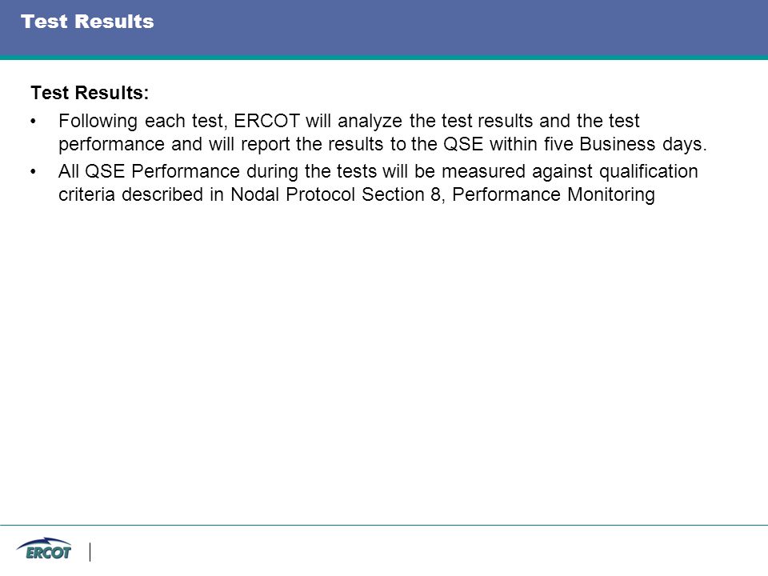Select the second bullet point marker
The image size is (768, 576).
(x=33, y=172)
